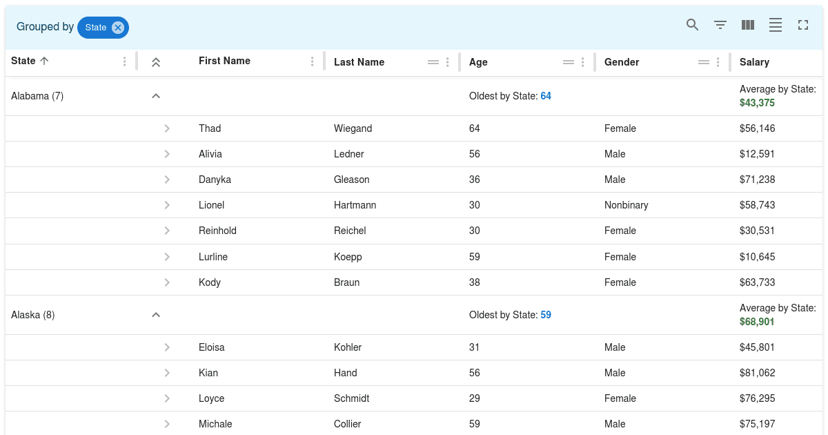The image size is (828, 435).
Task: Collapse the Alaska group
Action: (x=156, y=314)
